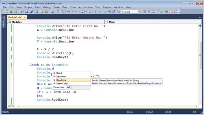Open the Architecture menu

86,7
